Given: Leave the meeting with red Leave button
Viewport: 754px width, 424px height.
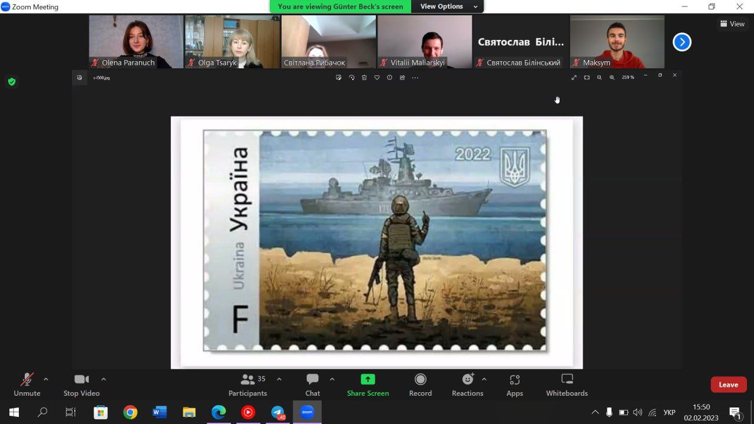Looking at the screenshot, I should (729, 385).
